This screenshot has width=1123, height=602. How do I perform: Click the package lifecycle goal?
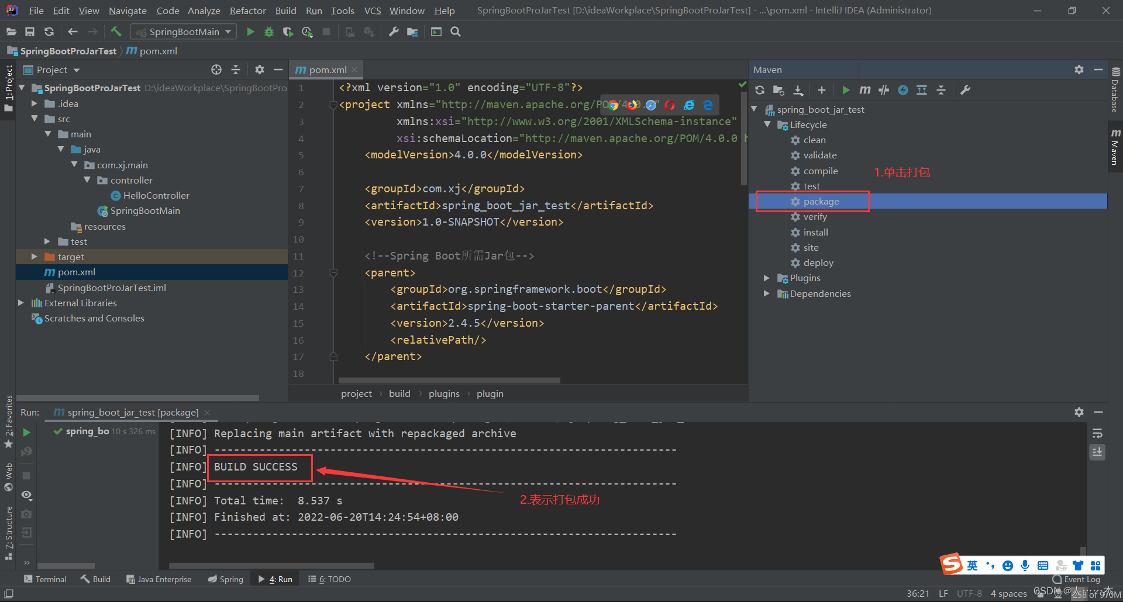(x=821, y=202)
